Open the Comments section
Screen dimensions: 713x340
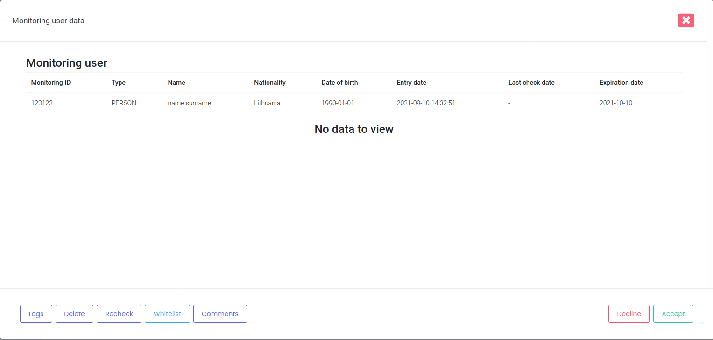tap(220, 313)
